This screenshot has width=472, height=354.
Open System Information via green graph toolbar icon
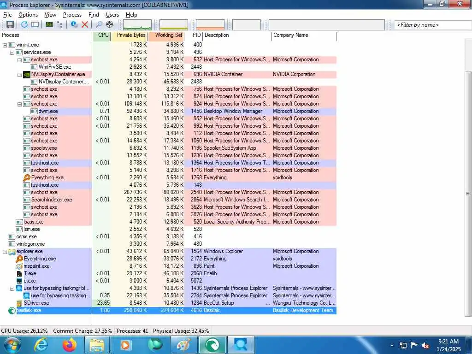[49, 25]
